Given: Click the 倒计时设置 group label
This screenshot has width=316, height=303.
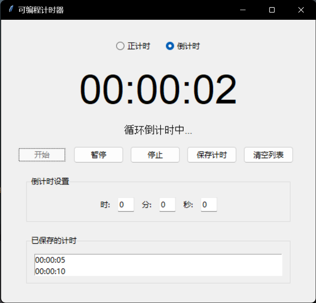Looking at the screenshot, I should 50,181.
